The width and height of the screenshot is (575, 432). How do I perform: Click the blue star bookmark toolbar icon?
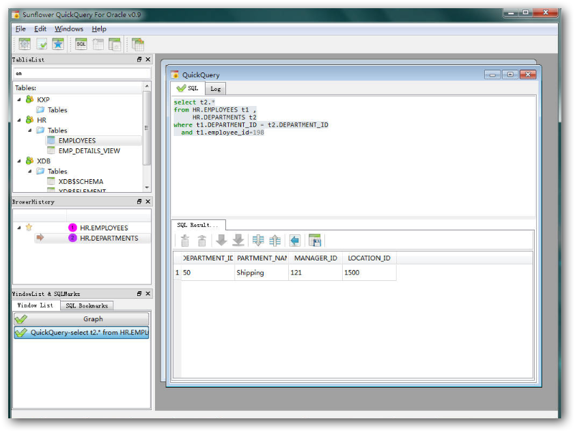[58, 44]
